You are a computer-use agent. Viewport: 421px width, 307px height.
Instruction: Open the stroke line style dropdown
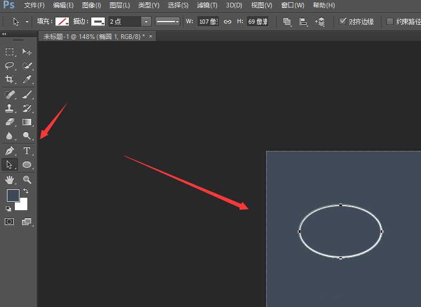point(168,22)
